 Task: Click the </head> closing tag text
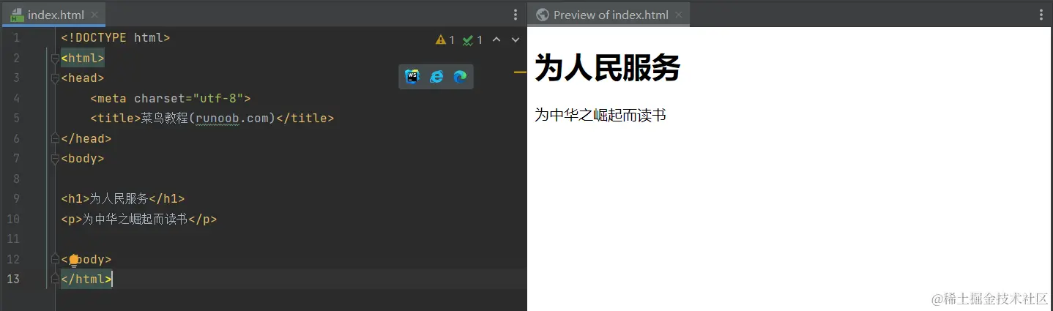click(x=86, y=138)
